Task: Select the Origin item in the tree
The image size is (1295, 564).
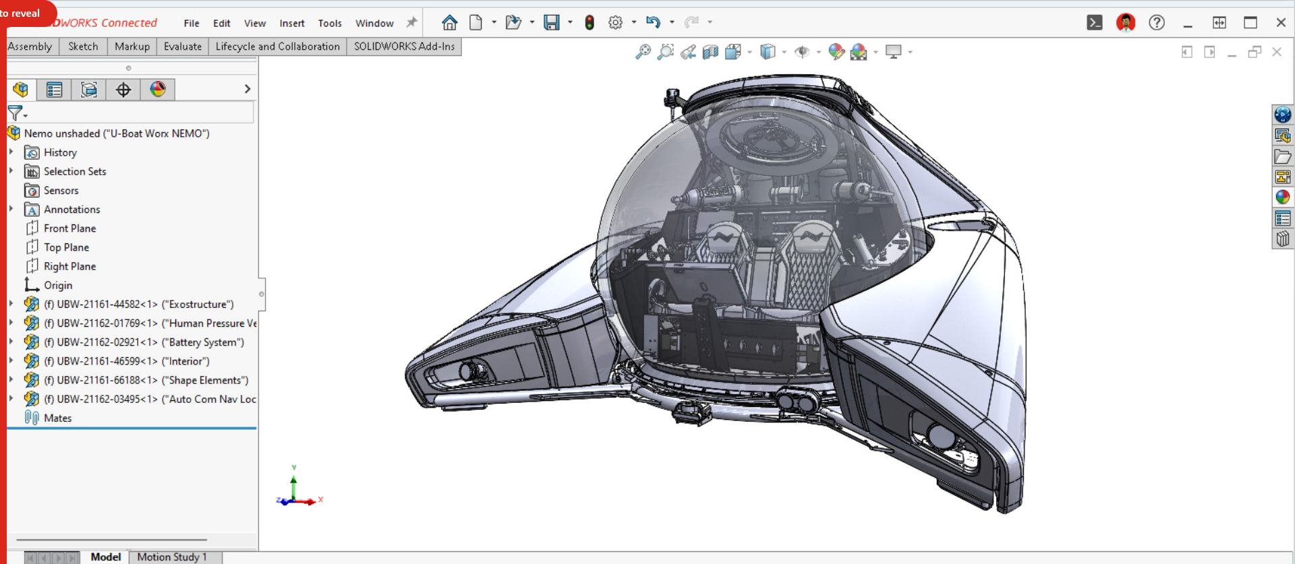Action: 58,285
